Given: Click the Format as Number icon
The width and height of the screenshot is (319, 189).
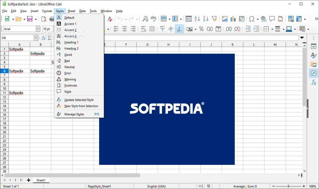Looking at the screenshot, I should [210, 29].
